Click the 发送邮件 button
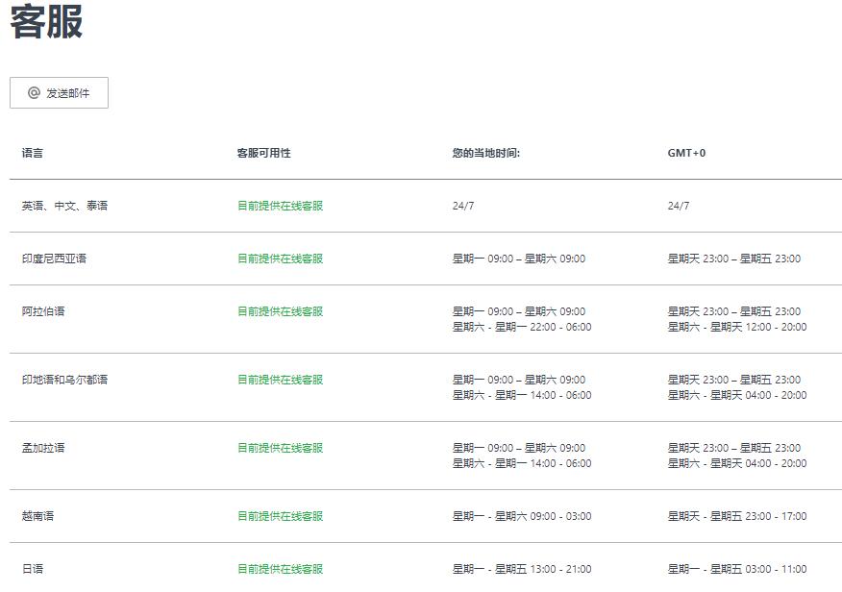The image size is (842, 592). [59, 93]
